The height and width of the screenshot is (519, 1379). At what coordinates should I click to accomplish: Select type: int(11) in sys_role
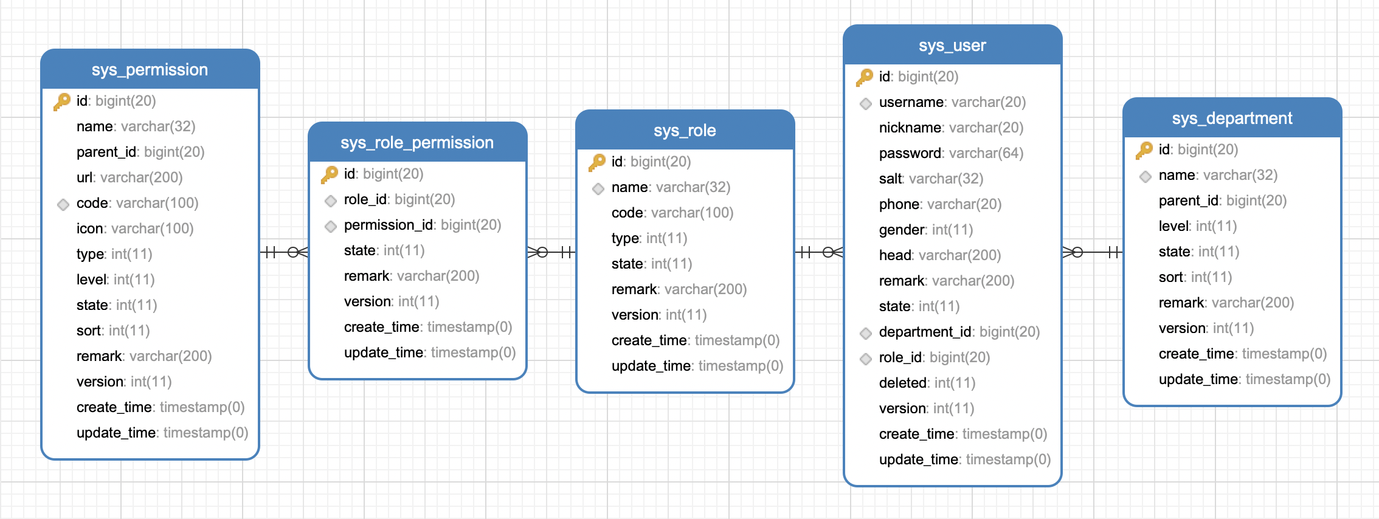[x=649, y=238]
